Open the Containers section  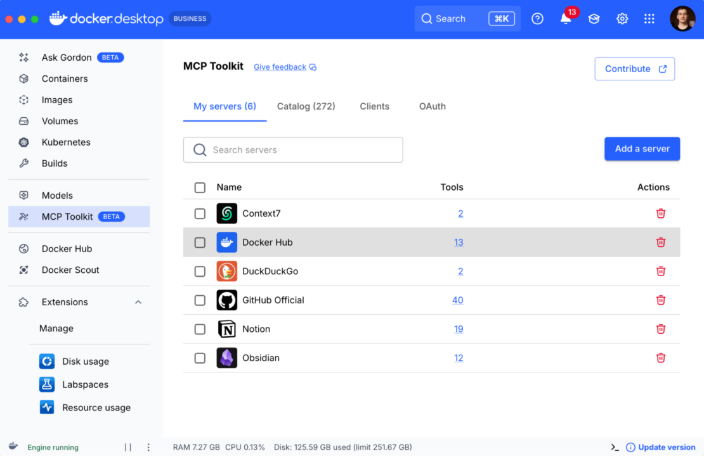pyautogui.click(x=64, y=79)
